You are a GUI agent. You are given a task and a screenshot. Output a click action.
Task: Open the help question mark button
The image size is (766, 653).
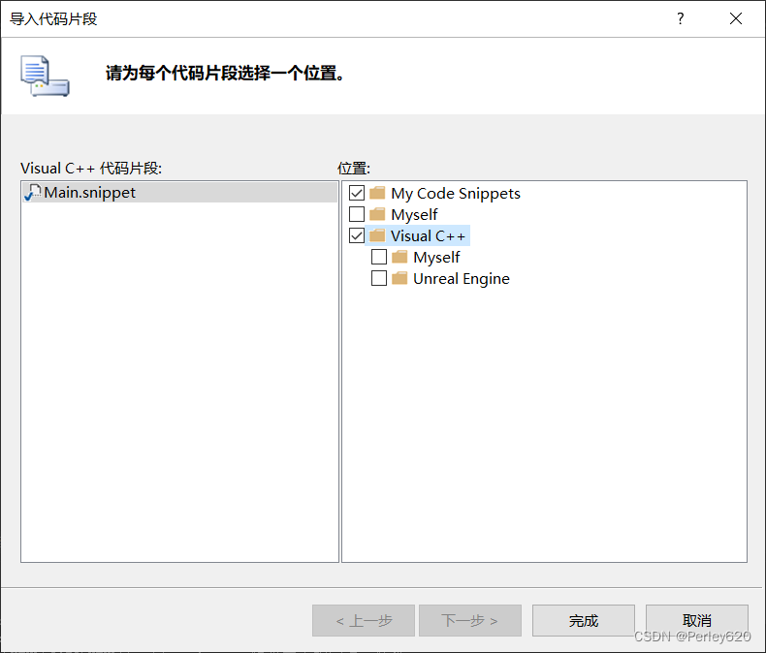[x=680, y=18]
